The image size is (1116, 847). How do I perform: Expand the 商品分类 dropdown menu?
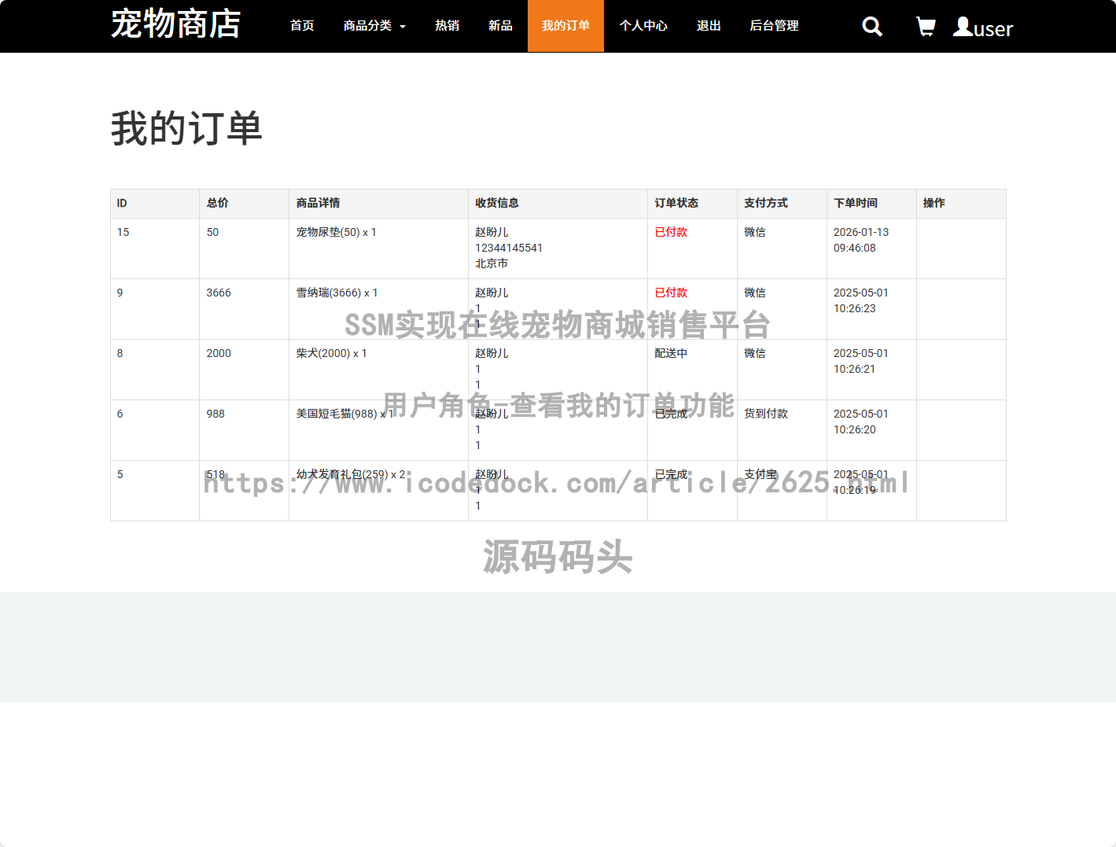coord(374,25)
